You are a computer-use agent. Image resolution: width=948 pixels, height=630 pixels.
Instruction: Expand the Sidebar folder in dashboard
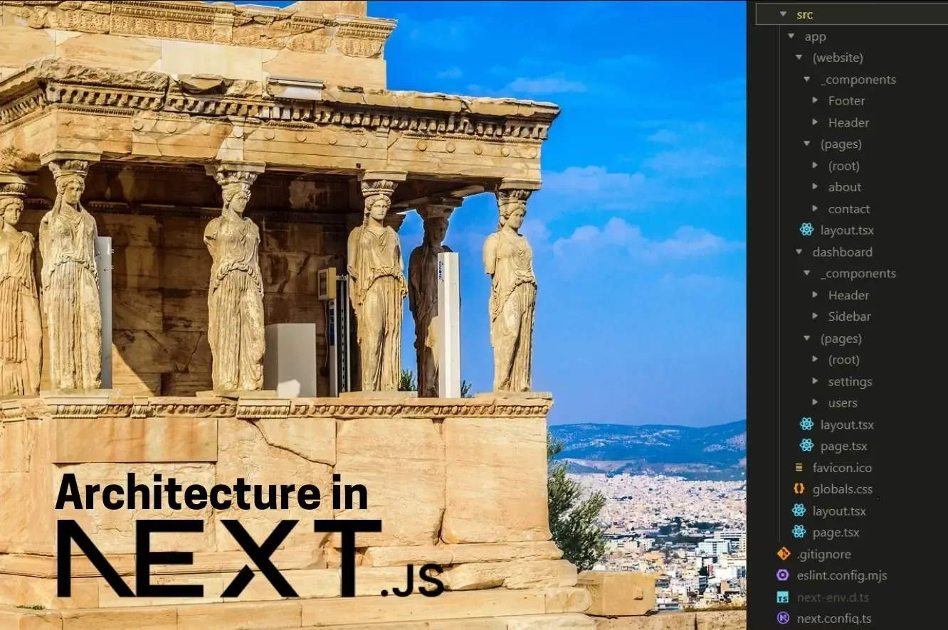pyautogui.click(x=815, y=316)
